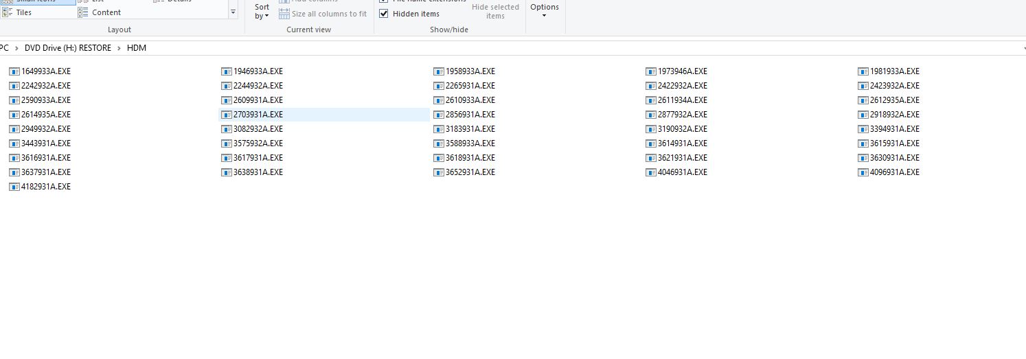Select file named 2949932A.EXE

(x=45, y=129)
